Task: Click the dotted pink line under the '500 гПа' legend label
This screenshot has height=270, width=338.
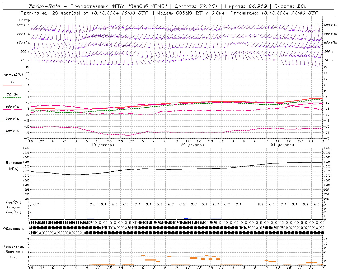Action: pyautogui.click(x=12, y=134)
